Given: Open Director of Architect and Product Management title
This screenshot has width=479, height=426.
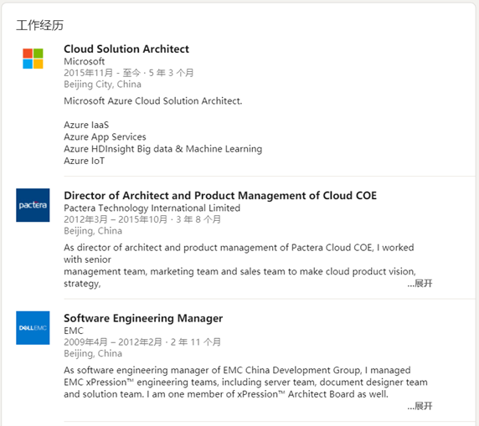Looking at the screenshot, I should 220,196.
